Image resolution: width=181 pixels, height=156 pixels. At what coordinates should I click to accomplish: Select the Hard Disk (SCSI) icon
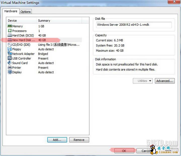pyautogui.click(x=10, y=36)
